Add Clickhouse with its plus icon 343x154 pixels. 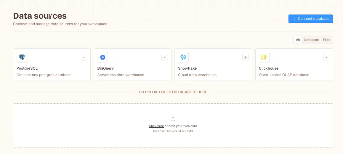(x=326, y=57)
